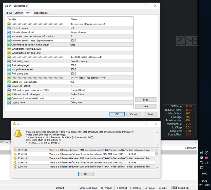The height and width of the screenshot is (190, 211).
Task: Click the 'true' value of Detect GMT automatically
Action: 72,82
